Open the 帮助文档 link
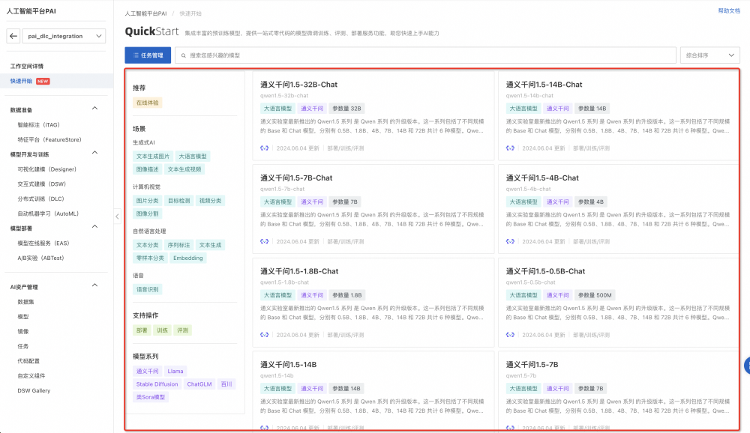 (729, 11)
